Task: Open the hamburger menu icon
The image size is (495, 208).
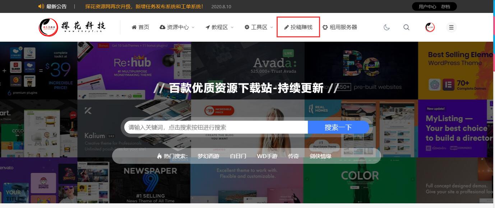Action: pyautogui.click(x=452, y=27)
